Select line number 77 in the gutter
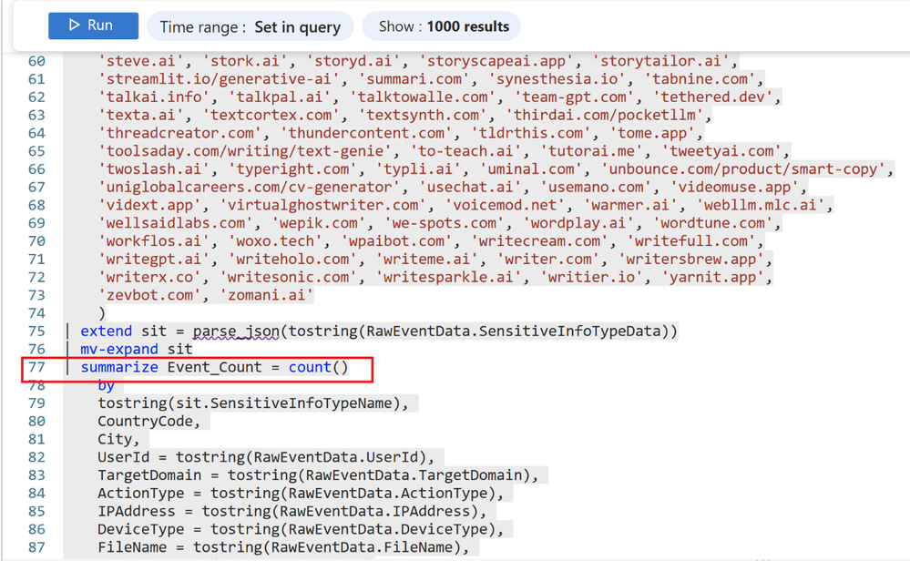 click(x=36, y=367)
